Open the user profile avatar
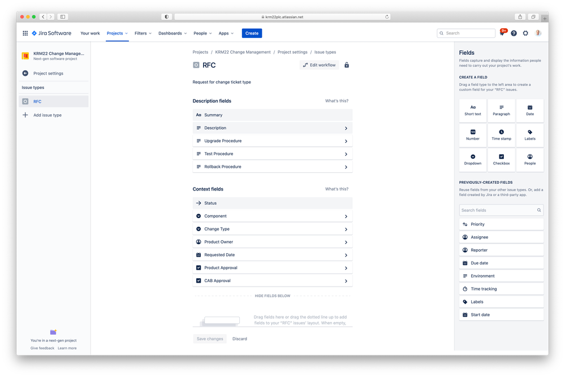The height and width of the screenshot is (377, 565). [538, 33]
